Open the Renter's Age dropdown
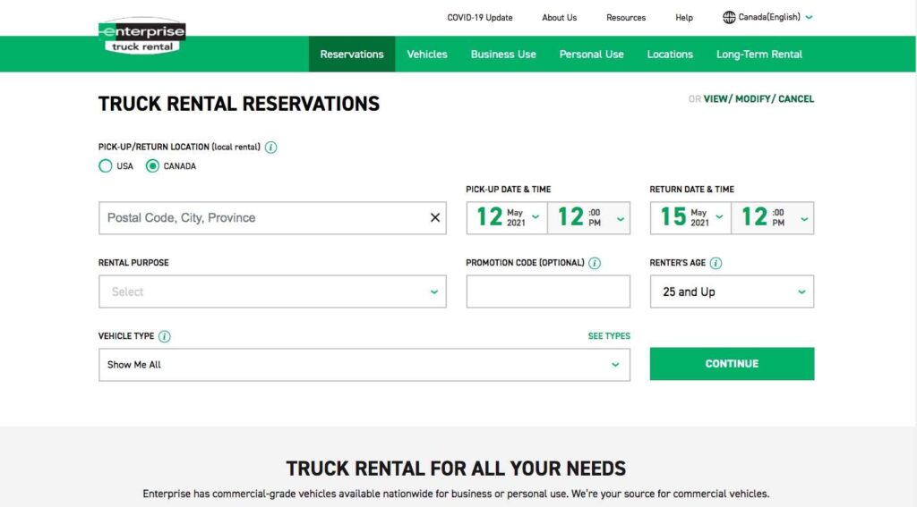This screenshot has width=917, height=507. pyautogui.click(x=732, y=292)
